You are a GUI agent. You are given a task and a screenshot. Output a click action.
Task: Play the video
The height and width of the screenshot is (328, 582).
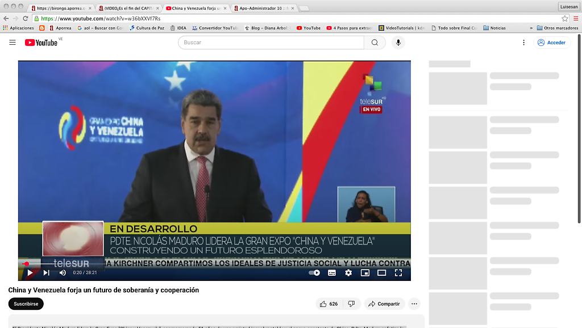tap(30, 273)
